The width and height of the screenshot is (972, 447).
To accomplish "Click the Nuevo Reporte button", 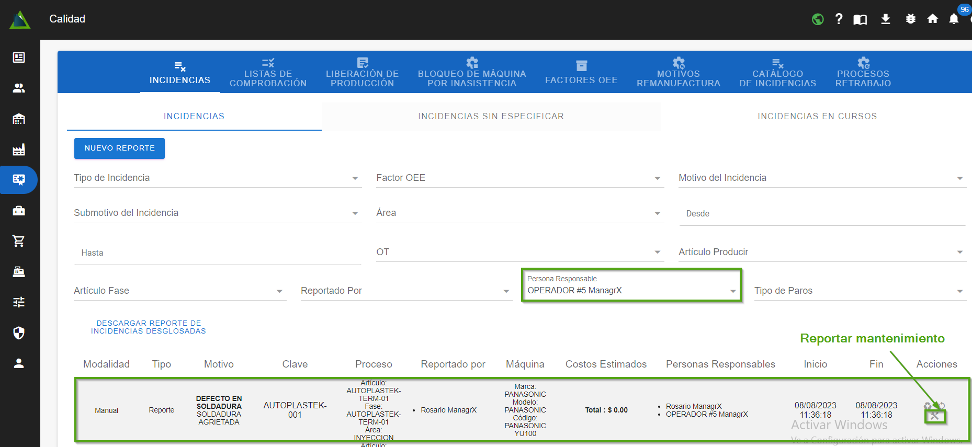I will point(119,148).
